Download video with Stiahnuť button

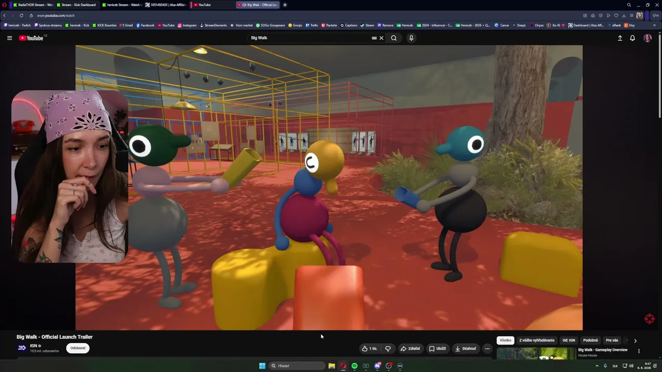[465, 349]
